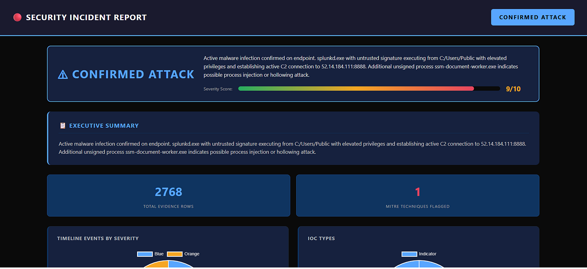The height and width of the screenshot is (269, 587).
Task: Click the EXECUTIVE SUMMARY heading
Action: pos(104,126)
